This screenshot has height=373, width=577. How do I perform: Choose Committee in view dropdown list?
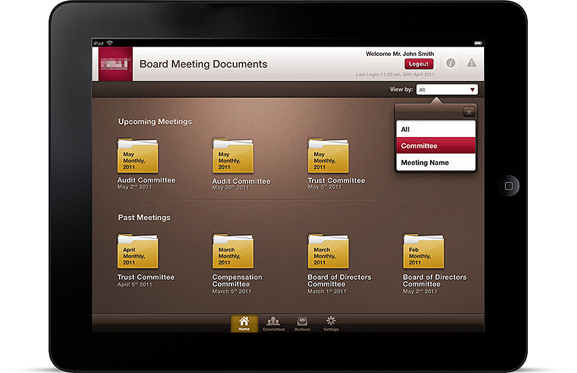coord(435,146)
